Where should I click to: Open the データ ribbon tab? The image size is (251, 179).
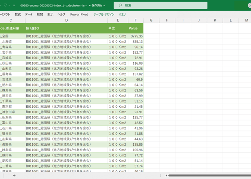29,14
